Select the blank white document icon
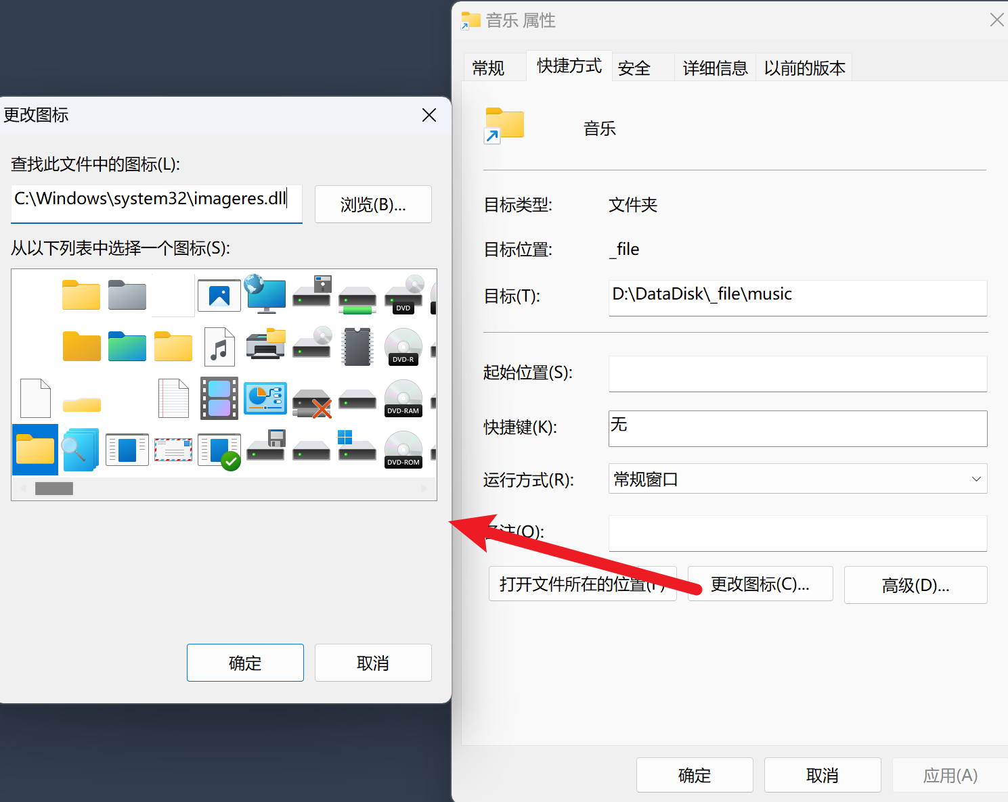Image resolution: width=1008 pixels, height=802 pixels. (x=35, y=398)
